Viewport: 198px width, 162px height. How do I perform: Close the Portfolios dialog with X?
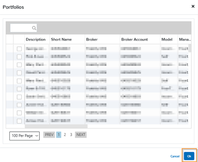pos(193,6)
